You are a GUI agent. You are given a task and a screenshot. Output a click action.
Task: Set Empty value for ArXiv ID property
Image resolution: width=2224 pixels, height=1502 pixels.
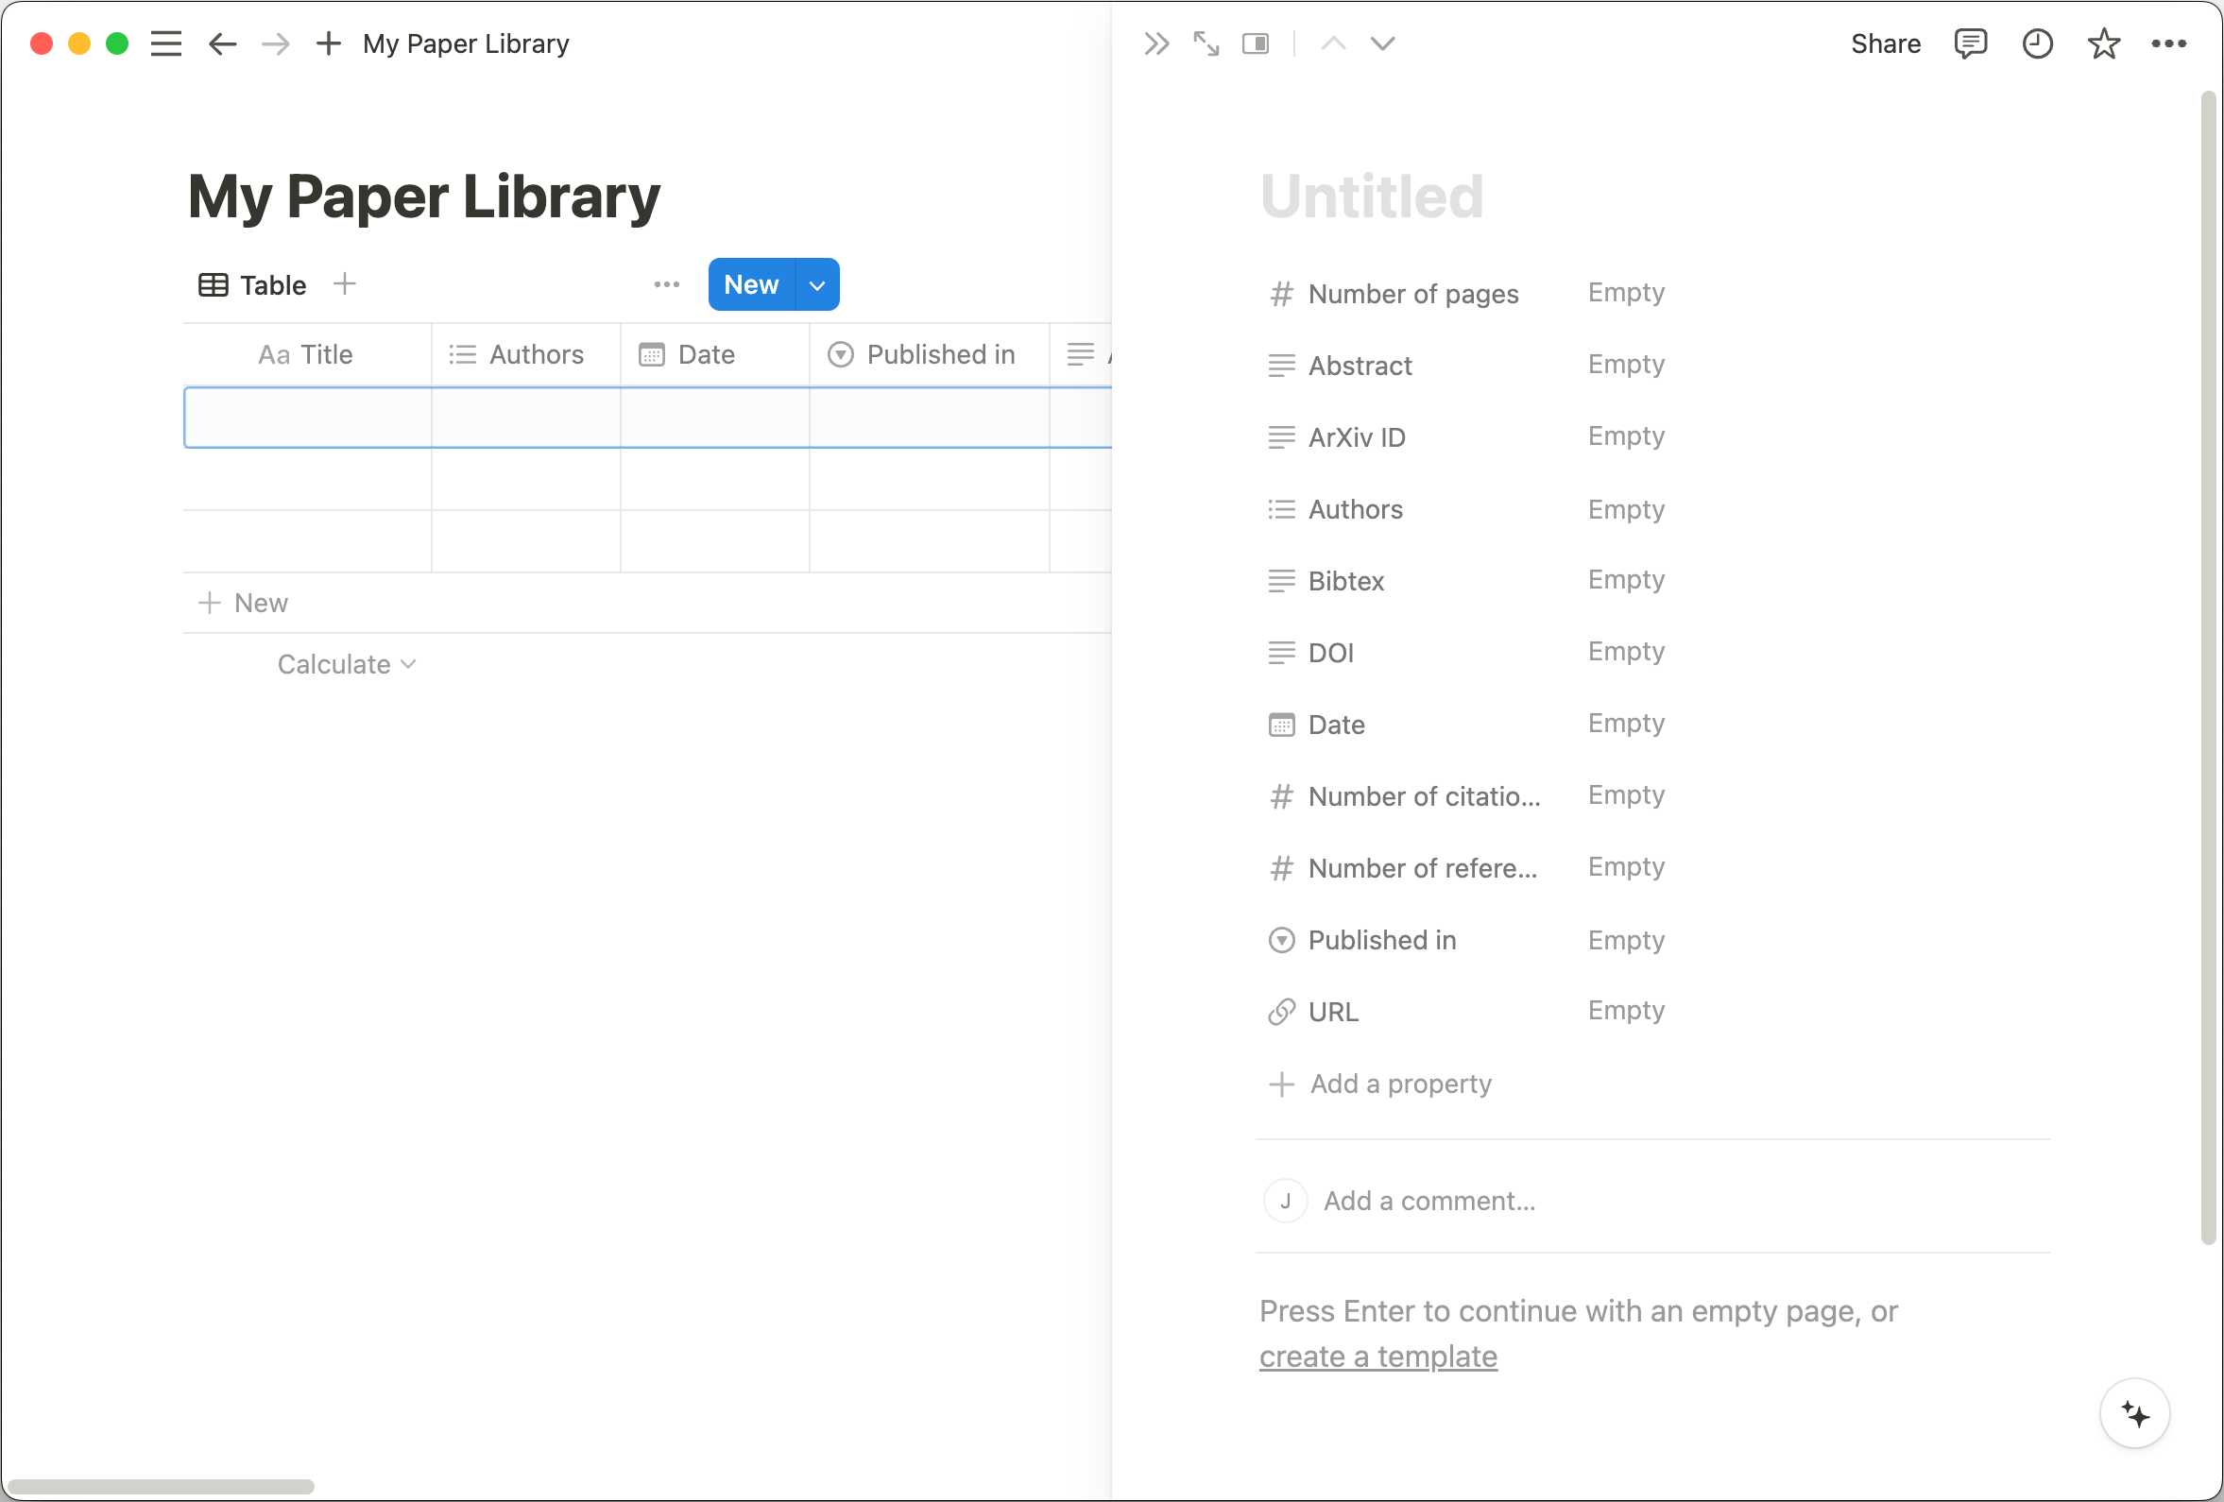click(x=1627, y=436)
